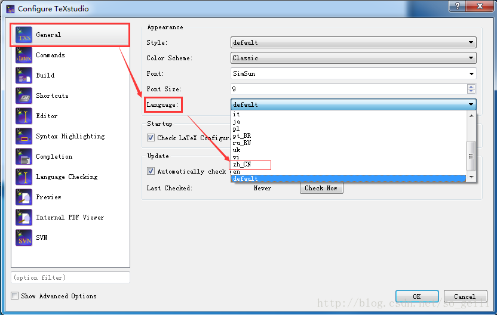The width and height of the screenshot is (497, 315).
Task: Click the 'Language Checking' category label
Action: (67, 177)
